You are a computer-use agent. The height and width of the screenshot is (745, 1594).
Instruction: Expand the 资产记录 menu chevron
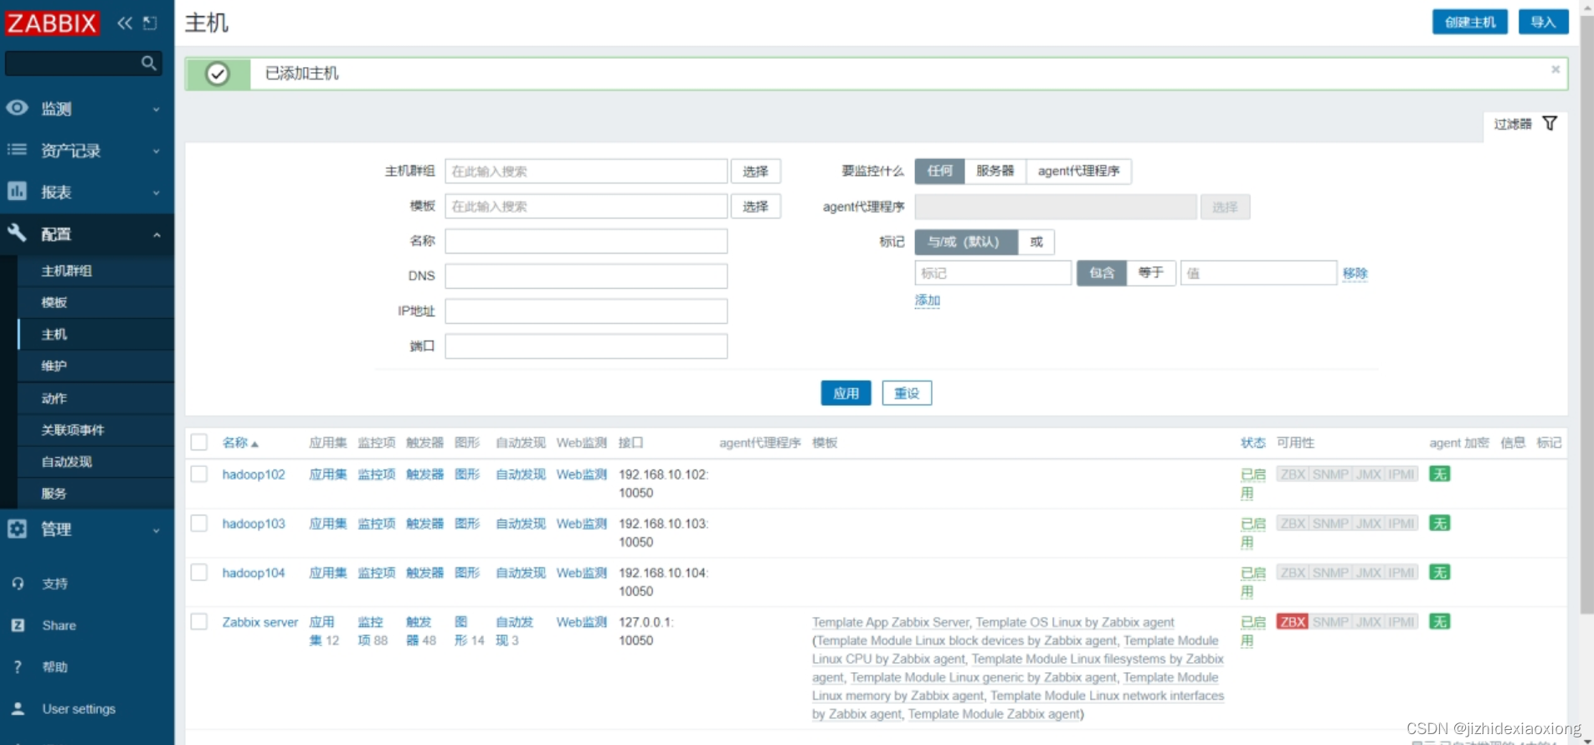pos(157,151)
